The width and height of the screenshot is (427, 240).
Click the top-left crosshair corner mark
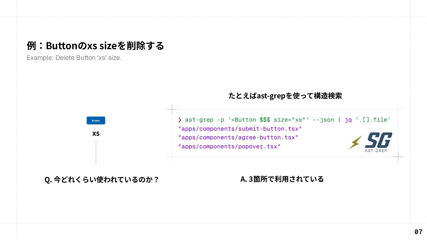pos(172,109)
